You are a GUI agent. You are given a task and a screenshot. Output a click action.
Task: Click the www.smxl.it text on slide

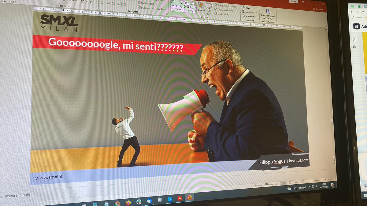point(49,177)
